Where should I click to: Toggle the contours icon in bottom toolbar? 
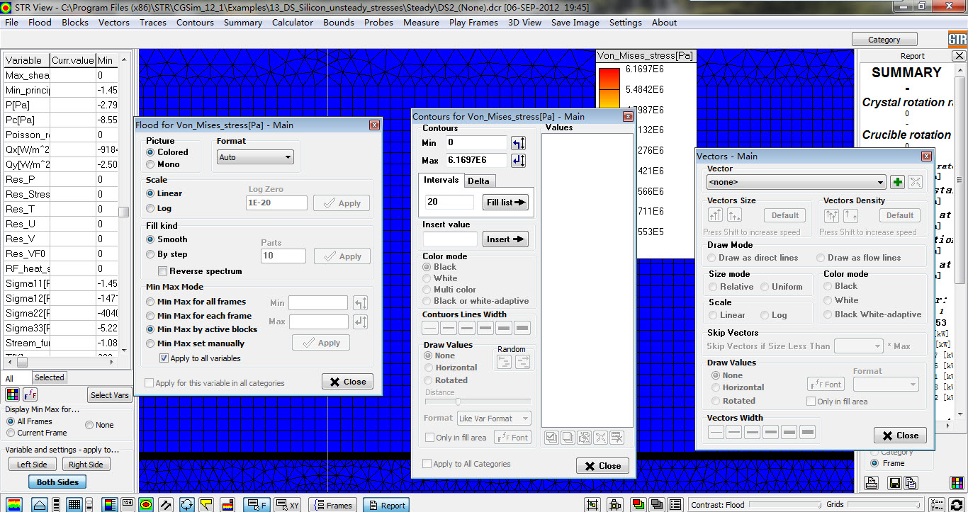pos(146,504)
